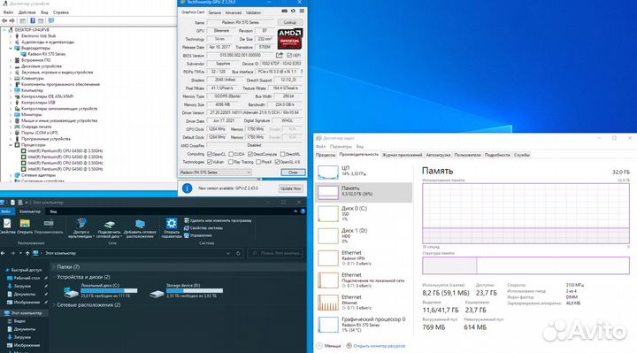The image size is (637, 353).
Task: Click Device Manager forward arrow toolbar icon
Action: click(12, 20)
